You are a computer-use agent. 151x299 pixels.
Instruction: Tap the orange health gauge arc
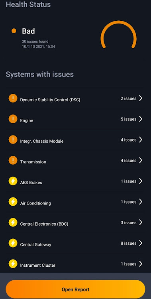coord(119,34)
